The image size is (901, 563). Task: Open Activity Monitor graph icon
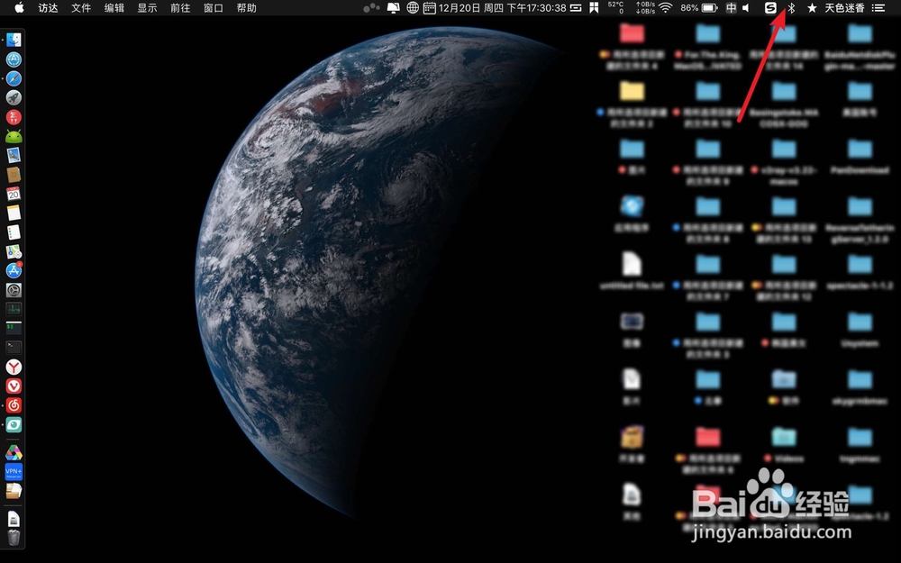[14, 309]
